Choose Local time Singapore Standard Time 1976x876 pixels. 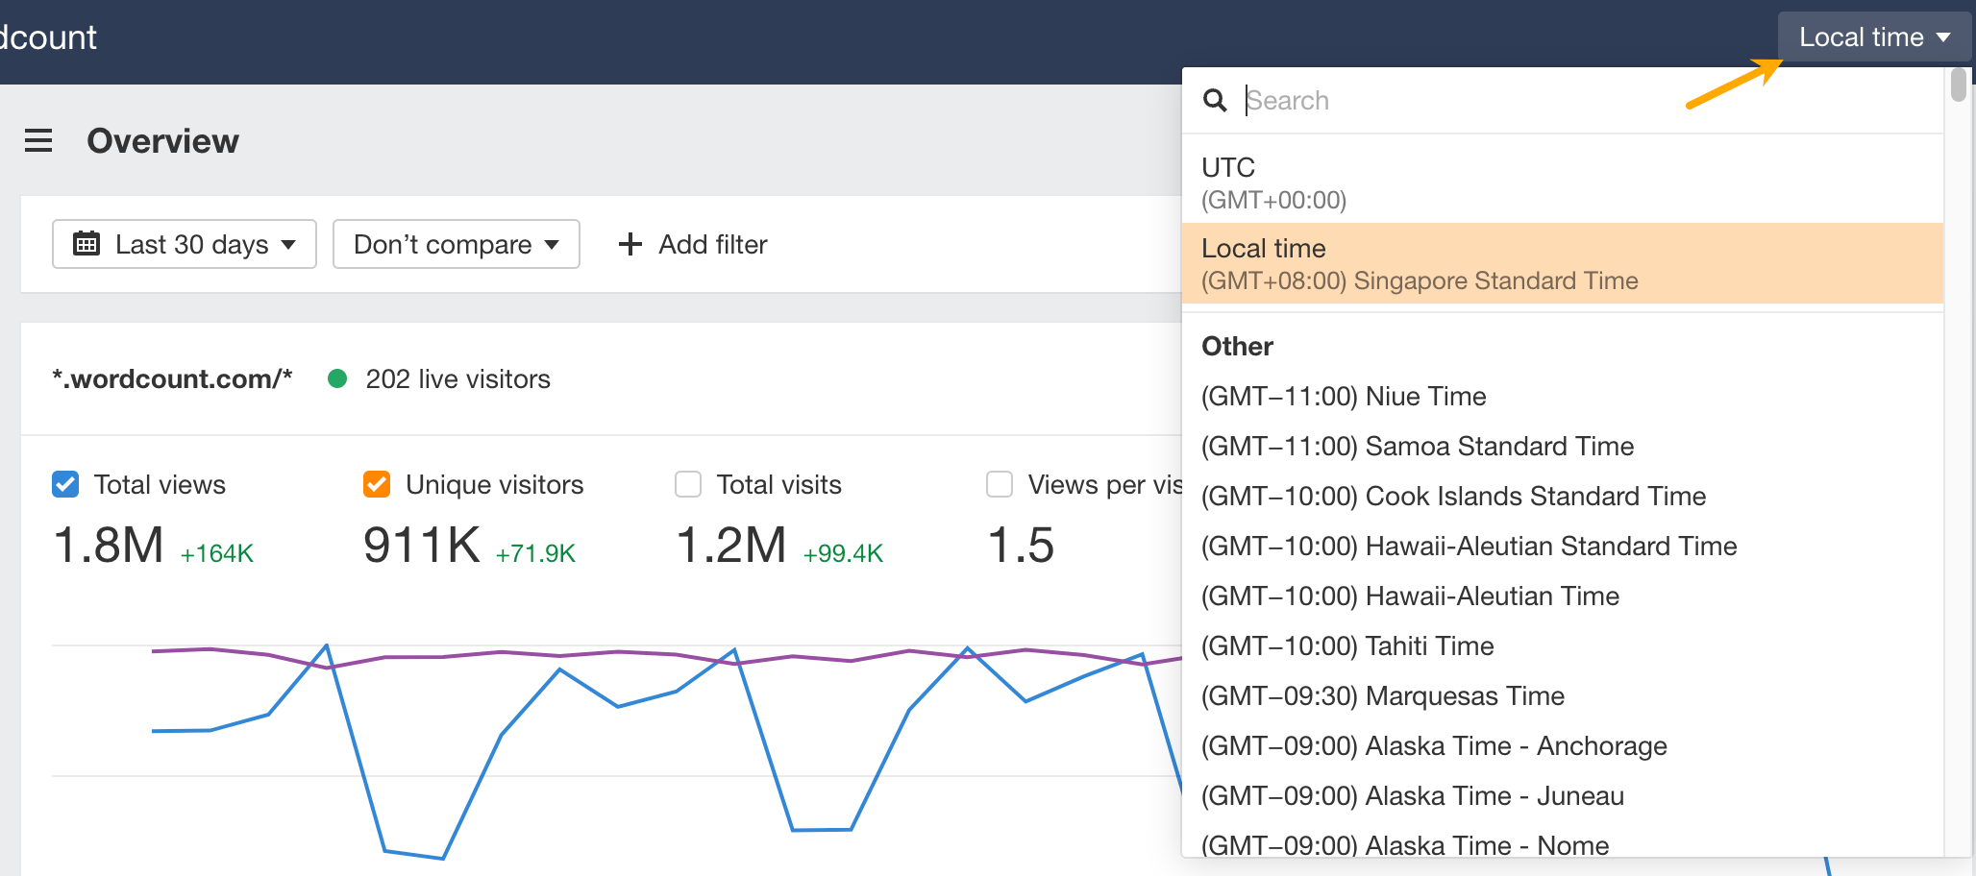coord(1562,264)
